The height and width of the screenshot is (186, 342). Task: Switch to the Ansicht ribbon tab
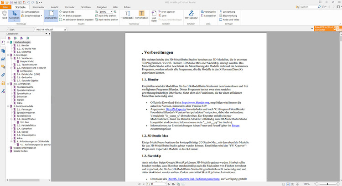55,7
